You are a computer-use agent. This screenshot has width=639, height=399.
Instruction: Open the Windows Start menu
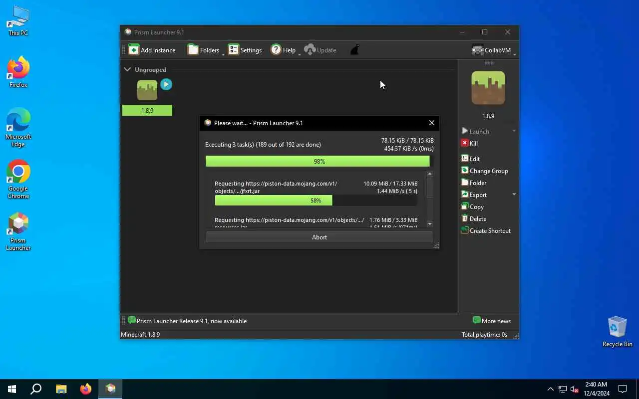(x=12, y=389)
